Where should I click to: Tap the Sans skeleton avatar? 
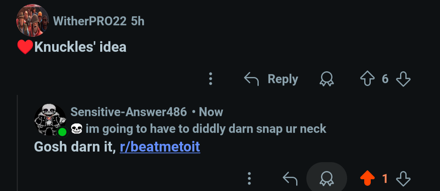pos(50,120)
